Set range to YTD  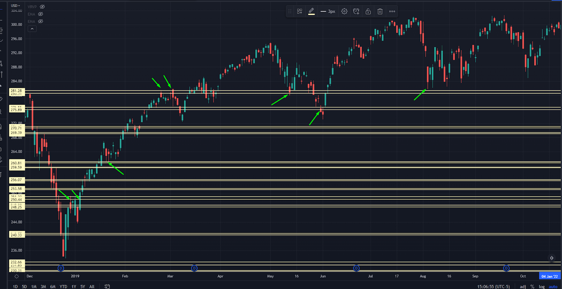63,287
